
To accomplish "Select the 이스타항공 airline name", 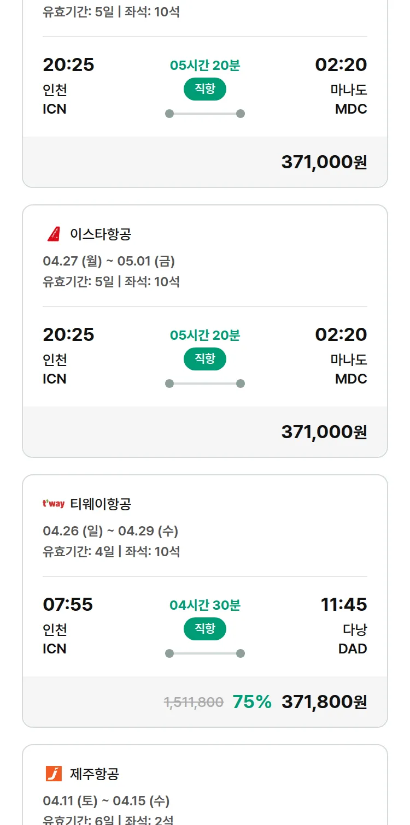I will pyautogui.click(x=101, y=234).
